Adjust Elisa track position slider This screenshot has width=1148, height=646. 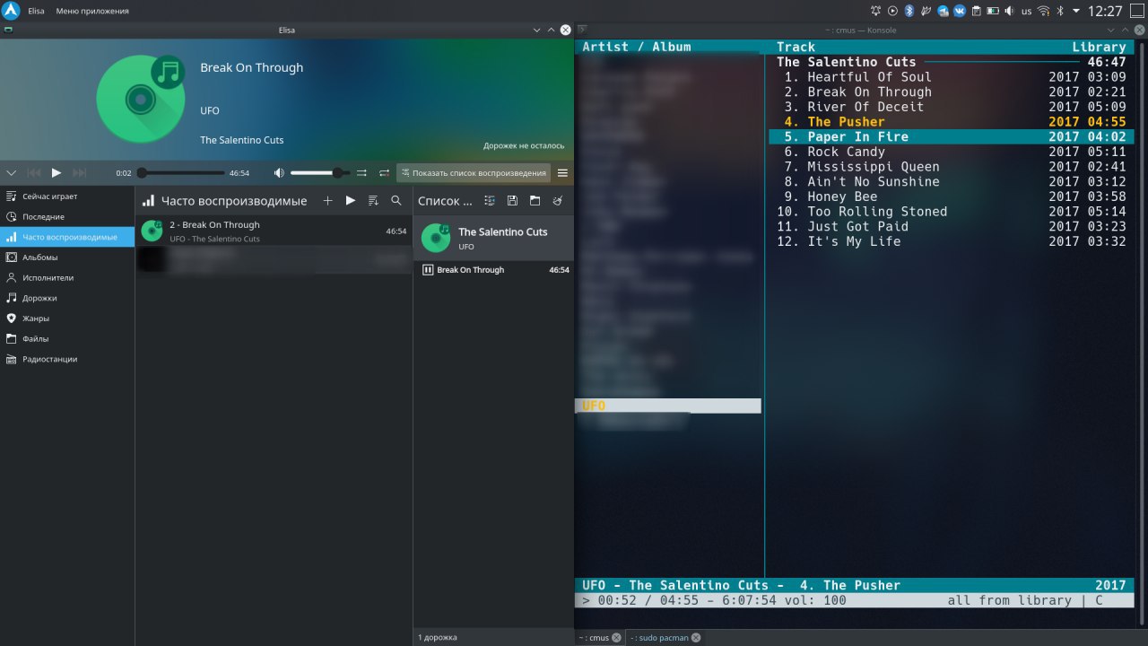point(183,172)
